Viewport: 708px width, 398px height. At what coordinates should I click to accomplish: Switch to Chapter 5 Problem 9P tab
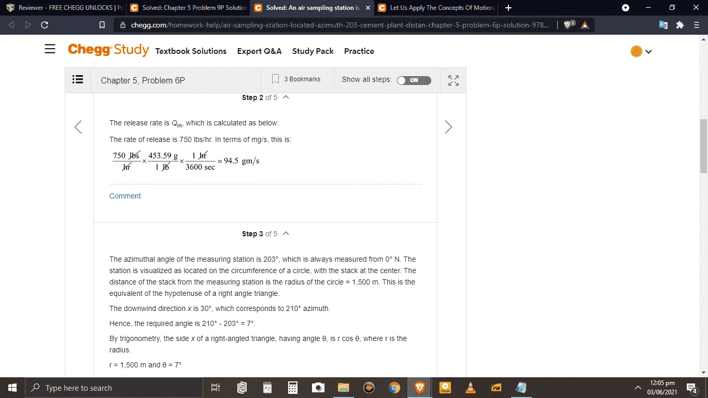(188, 8)
